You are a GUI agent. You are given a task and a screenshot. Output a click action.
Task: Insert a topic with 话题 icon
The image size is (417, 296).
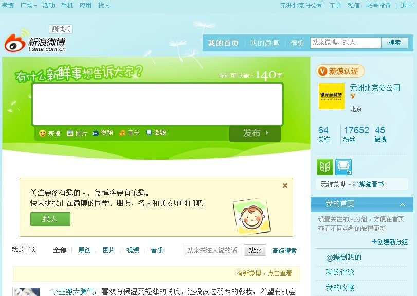(x=156, y=133)
